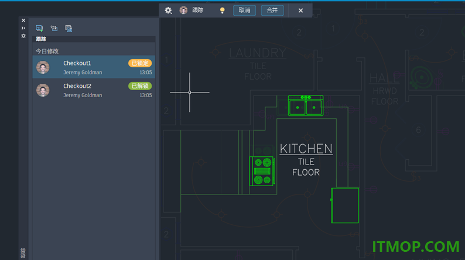Image resolution: width=465 pixels, height=260 pixels.
Task: Select the green stove block
Action: pos(262,172)
